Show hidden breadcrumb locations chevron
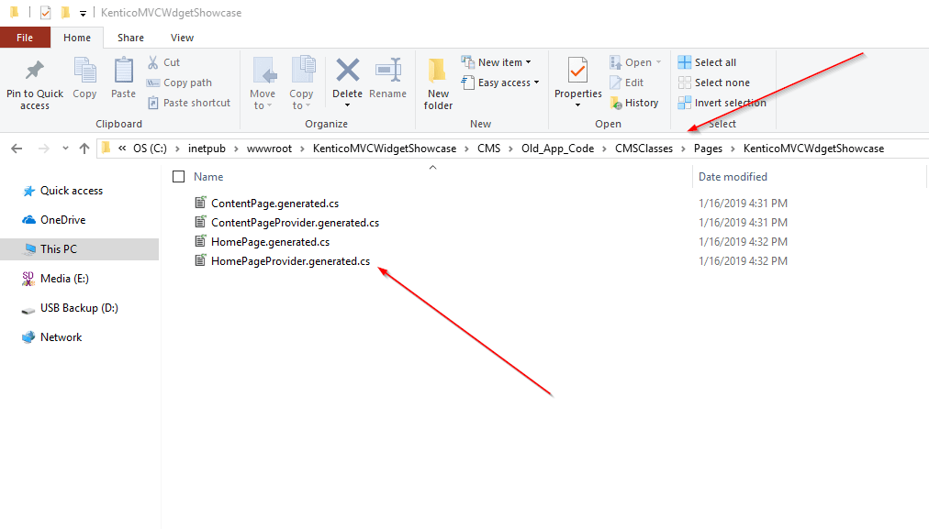The image size is (929, 529). point(122,149)
